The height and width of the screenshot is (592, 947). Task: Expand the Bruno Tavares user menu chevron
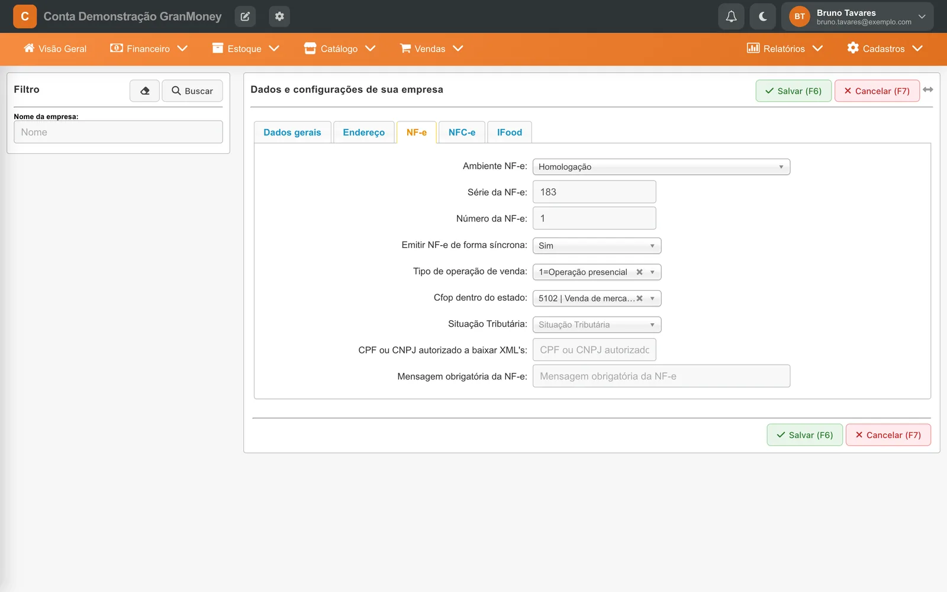tap(922, 17)
